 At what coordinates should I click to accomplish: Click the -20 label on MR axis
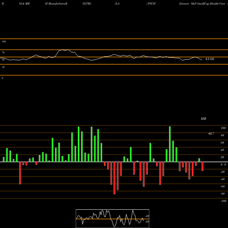pyautogui.click(x=223, y=172)
